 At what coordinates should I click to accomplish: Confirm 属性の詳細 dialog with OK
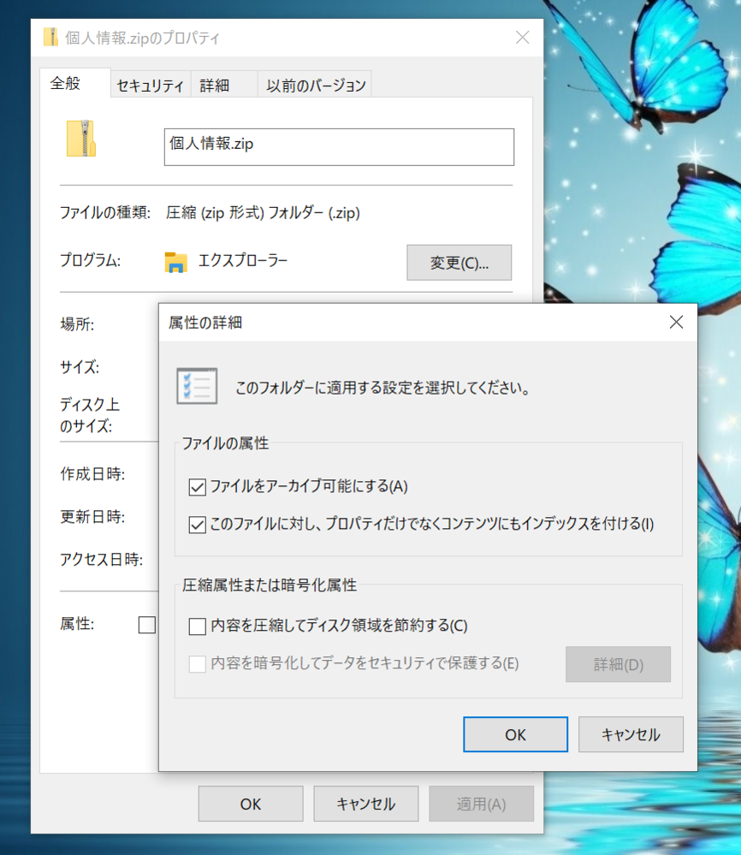click(515, 734)
